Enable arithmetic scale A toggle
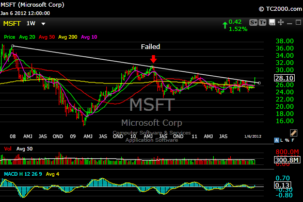The height and width of the screenshot is (202, 303). coord(277,140)
